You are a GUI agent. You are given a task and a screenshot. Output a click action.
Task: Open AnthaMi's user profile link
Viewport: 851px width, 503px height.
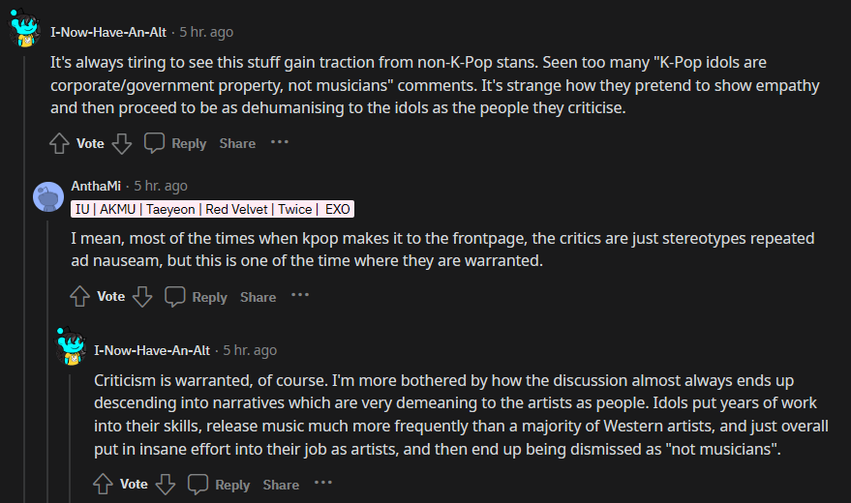click(x=96, y=186)
